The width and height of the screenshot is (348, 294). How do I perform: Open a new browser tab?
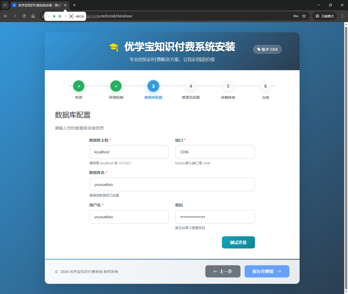(x=74, y=5)
